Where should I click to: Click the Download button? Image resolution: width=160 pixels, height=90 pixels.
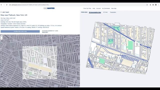tap(20, 31)
